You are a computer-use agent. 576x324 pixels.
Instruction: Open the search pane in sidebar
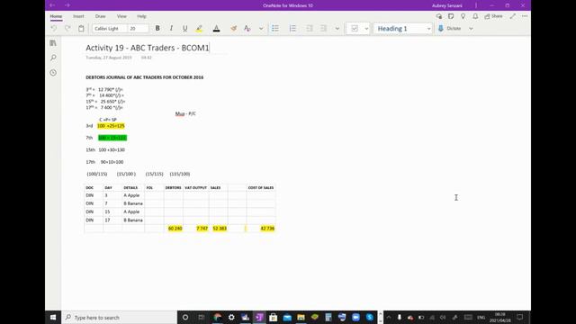click(x=53, y=58)
